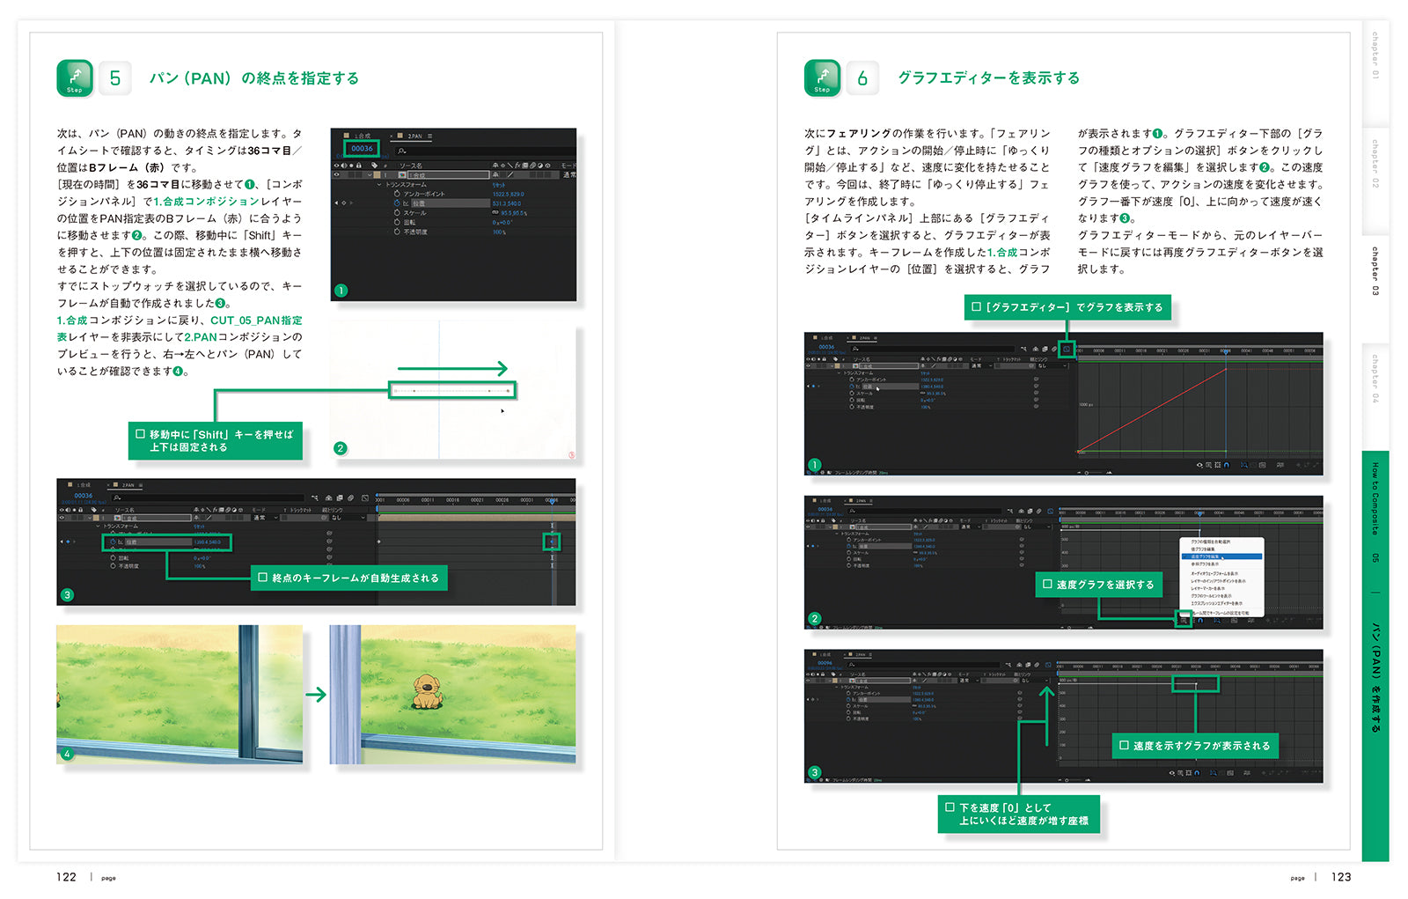Click the green Step 6 icon

tap(822, 78)
